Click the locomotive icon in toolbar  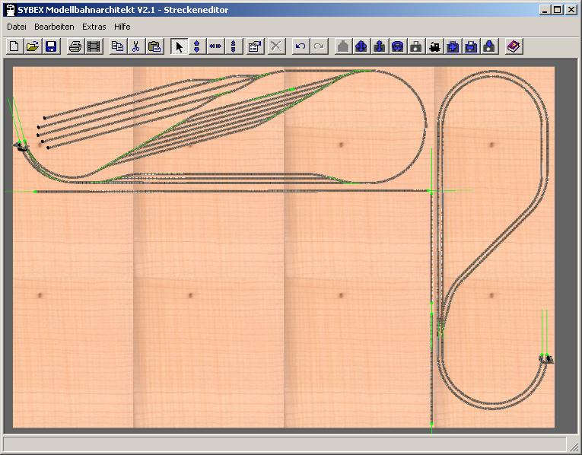coord(434,46)
